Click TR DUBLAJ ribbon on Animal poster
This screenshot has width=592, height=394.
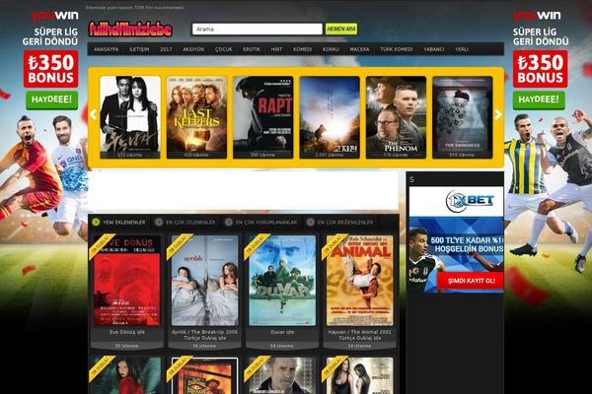[x=333, y=246]
